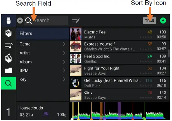This screenshot has width=172, height=121.
Task: Toggle the green sort direction arrow
Action: point(163,20)
